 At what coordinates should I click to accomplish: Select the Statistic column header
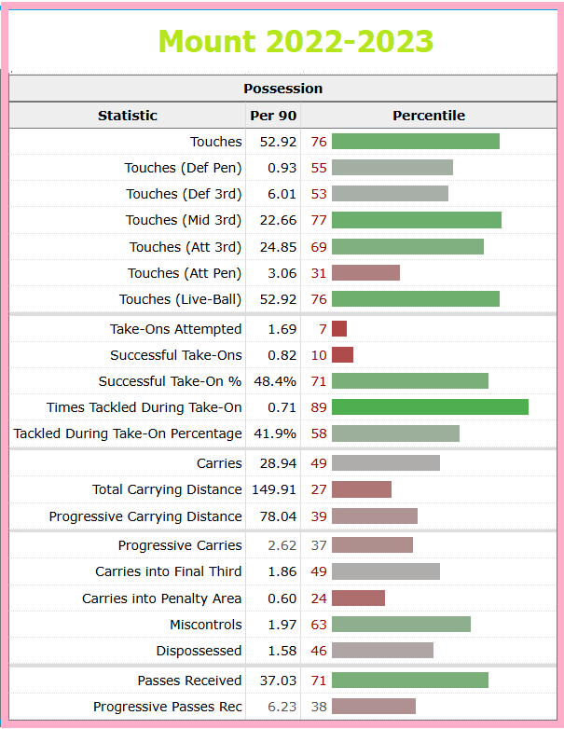point(128,116)
